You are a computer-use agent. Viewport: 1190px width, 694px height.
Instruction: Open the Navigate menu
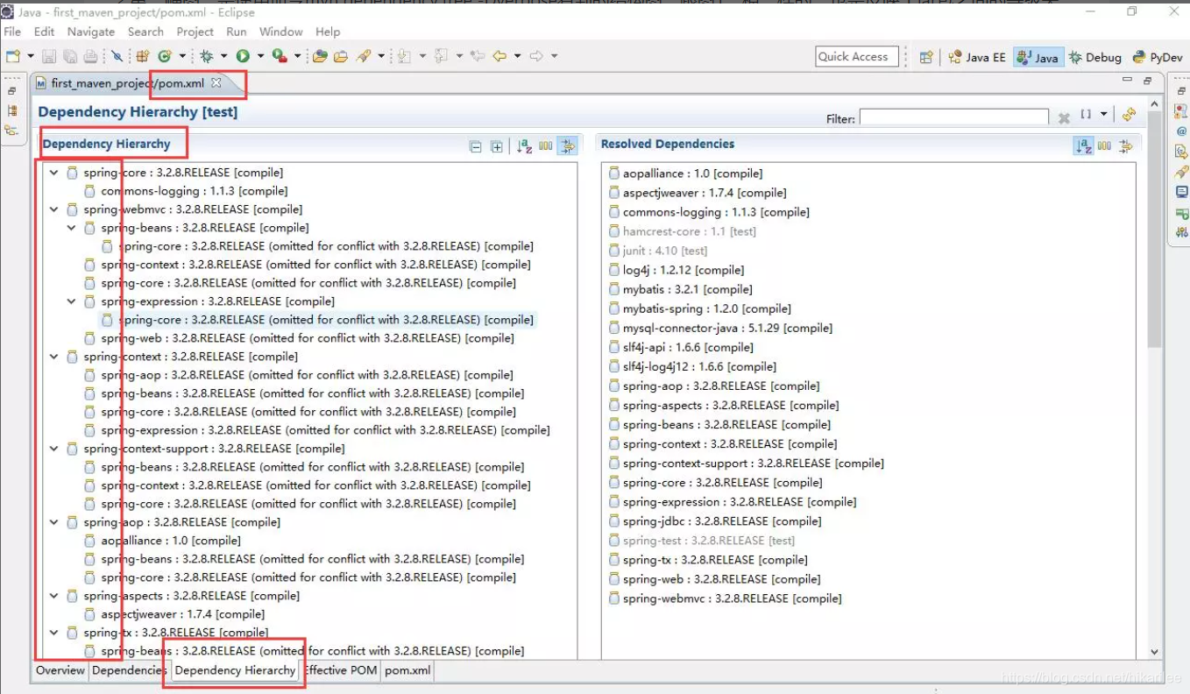coord(91,32)
